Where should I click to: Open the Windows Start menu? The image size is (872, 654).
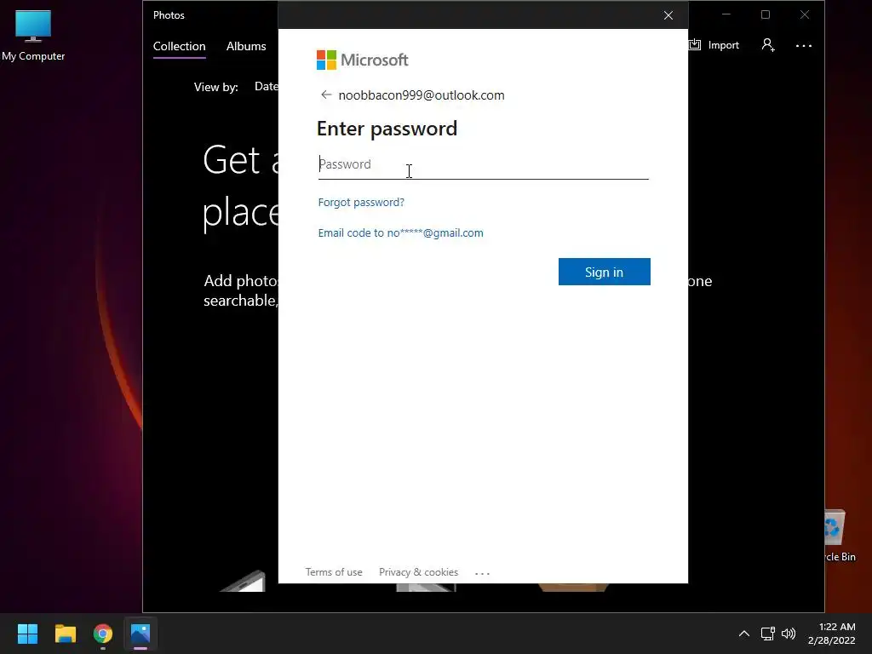click(x=27, y=634)
